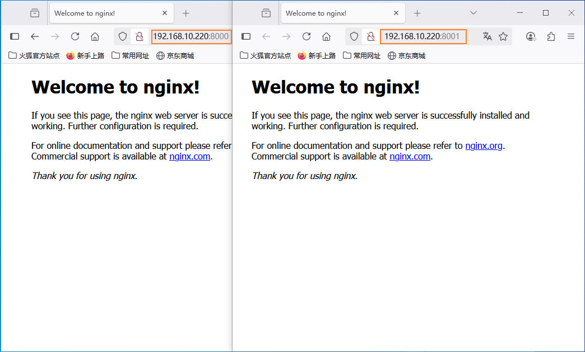This screenshot has width=585, height=352.
Task: Go to home page in right window
Action: 327,36
